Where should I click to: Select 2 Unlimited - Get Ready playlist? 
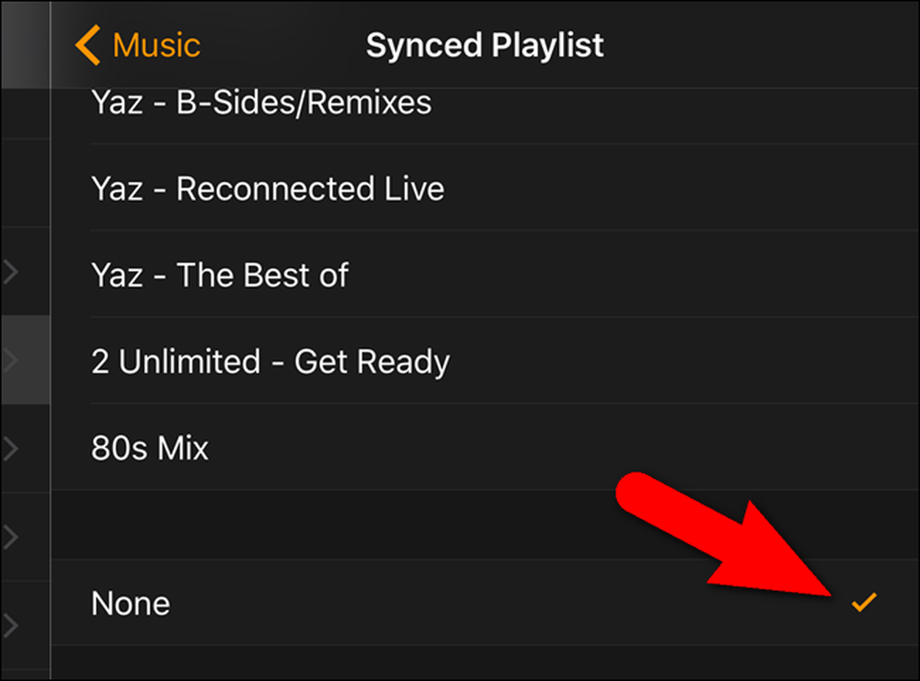[x=485, y=360]
